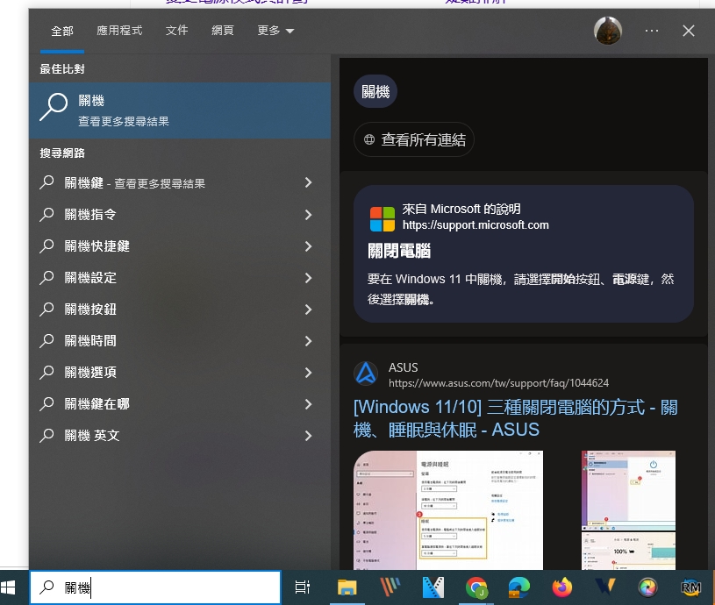Open Task View in the taskbar
715x605 pixels.
(x=303, y=587)
